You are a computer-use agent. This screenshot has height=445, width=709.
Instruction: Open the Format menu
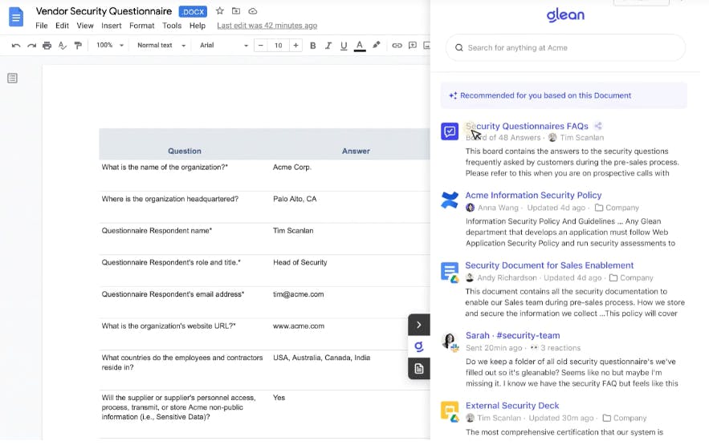pos(141,26)
